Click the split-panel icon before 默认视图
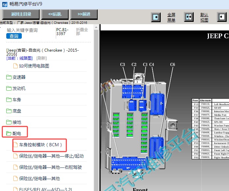Image resolution: width=229 pixels, height=191 pixels. pos(189,17)
